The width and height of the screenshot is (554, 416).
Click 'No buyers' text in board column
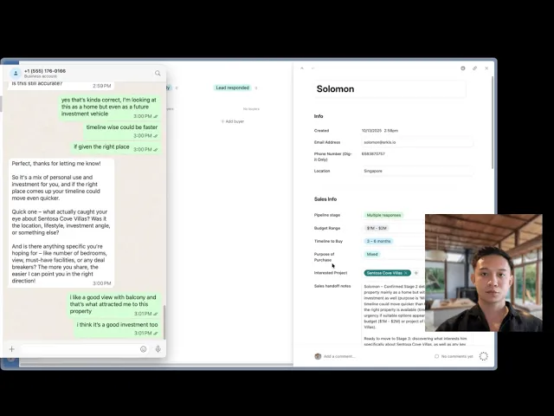click(251, 109)
